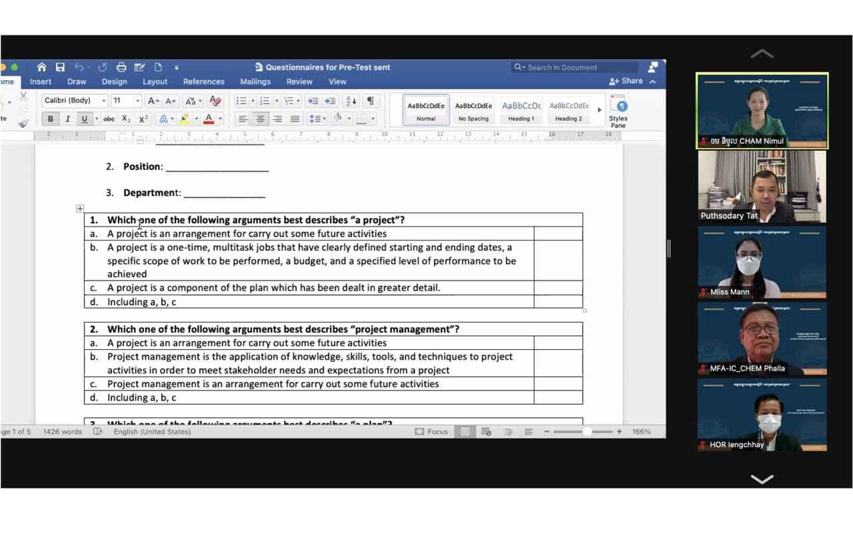Open the Mailings tab
Screen dimensions: 853x533
click(x=255, y=81)
